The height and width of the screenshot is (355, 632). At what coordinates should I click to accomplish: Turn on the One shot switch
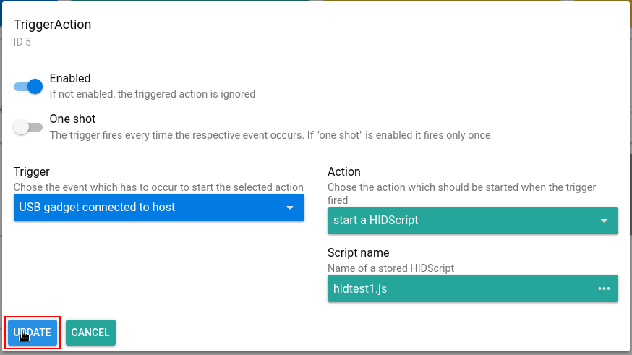tap(28, 127)
